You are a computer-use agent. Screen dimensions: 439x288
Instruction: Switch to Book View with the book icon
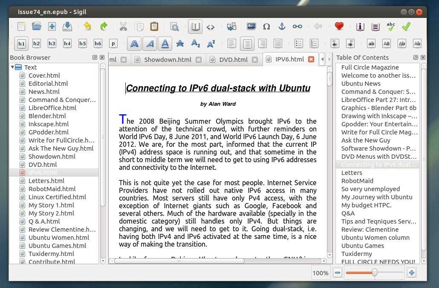click(195, 26)
